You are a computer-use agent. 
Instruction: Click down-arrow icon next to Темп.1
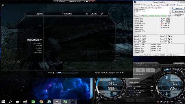(161, 18)
